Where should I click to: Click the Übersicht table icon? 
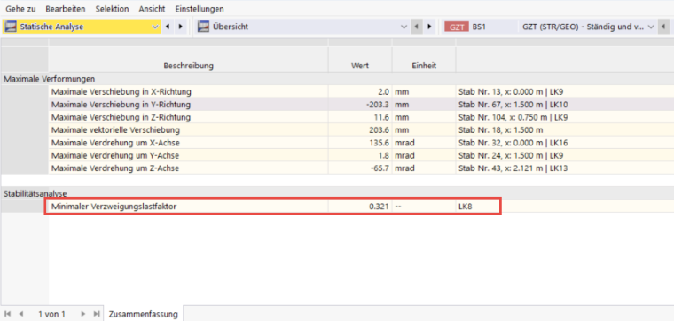(203, 27)
